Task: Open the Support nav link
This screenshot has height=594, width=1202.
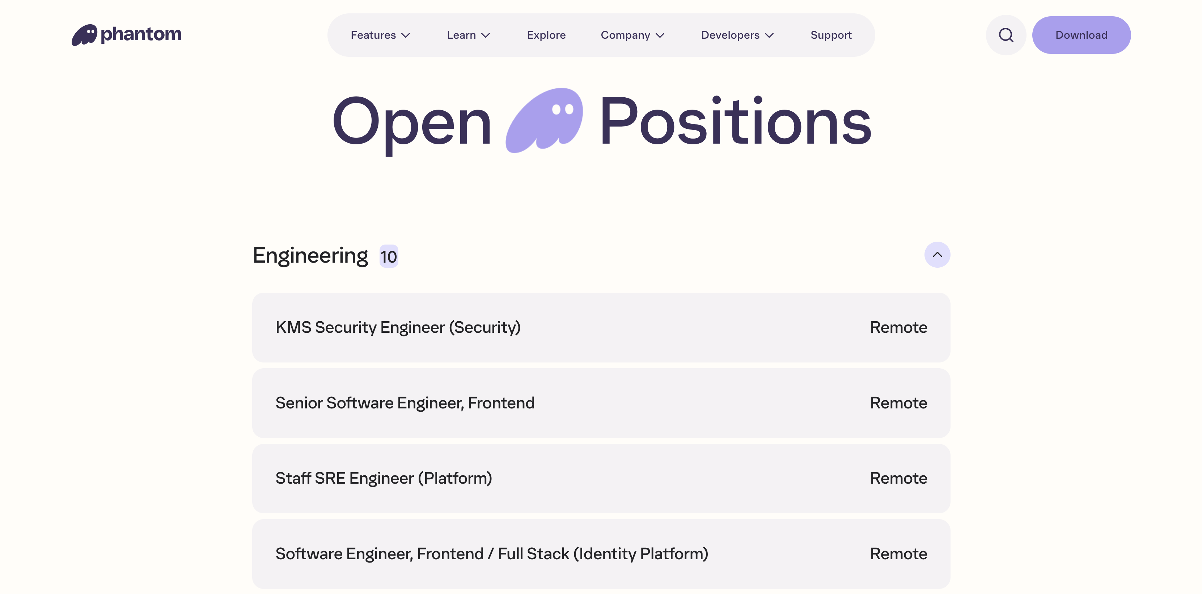Action: pyautogui.click(x=830, y=35)
